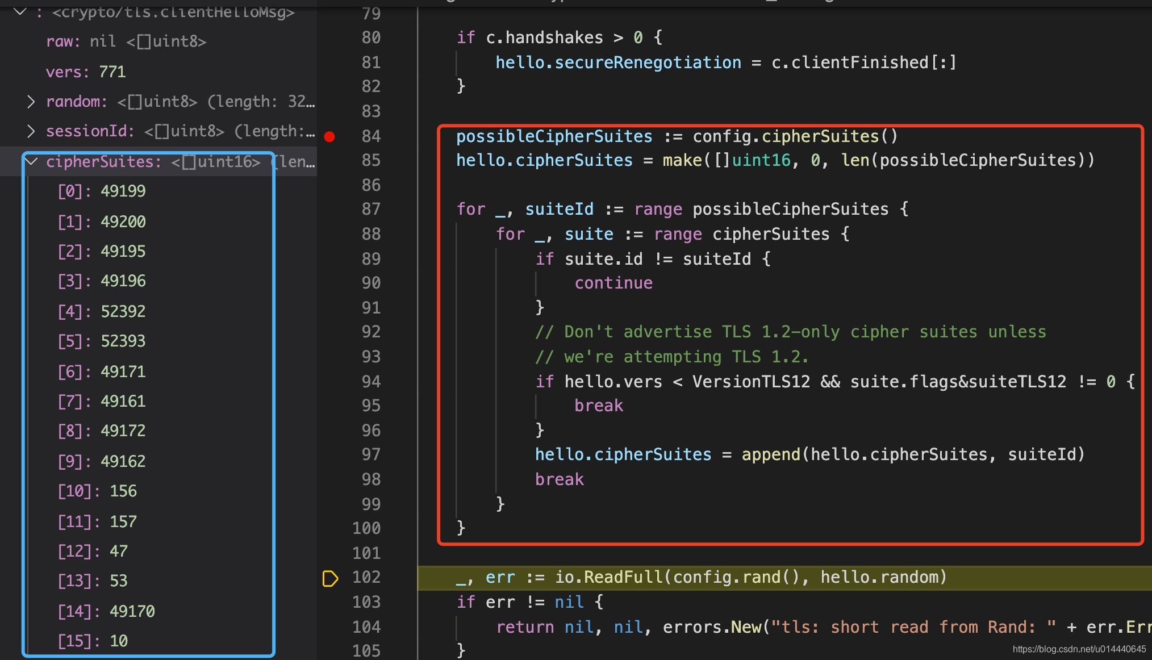The width and height of the screenshot is (1152, 660).
Task: Select cipherSuites entry [4] 52392
Action: coord(102,311)
